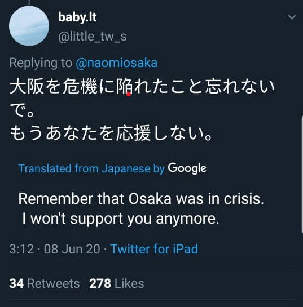
Task: Click the 08 Jun 20 date
Action: 72,249
